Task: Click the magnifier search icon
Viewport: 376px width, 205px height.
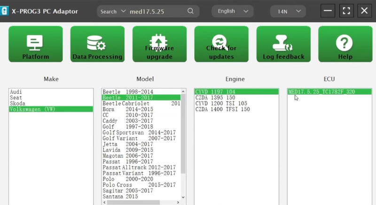Action: click(190, 11)
